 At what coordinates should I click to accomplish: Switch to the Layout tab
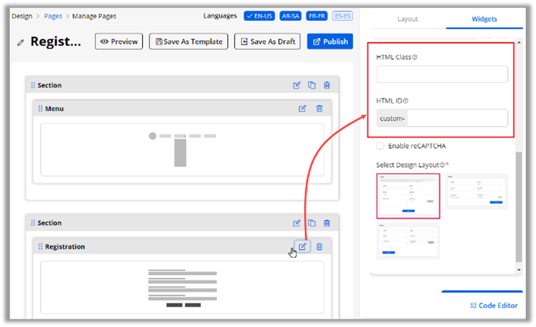pyautogui.click(x=407, y=19)
